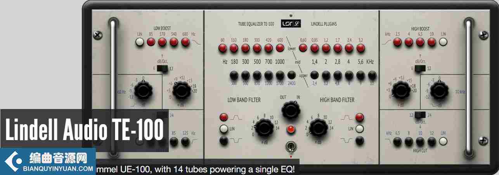The image size is (499, 175).
Task: Select lower-row red 110 Hz button
Action: coord(234,48)
